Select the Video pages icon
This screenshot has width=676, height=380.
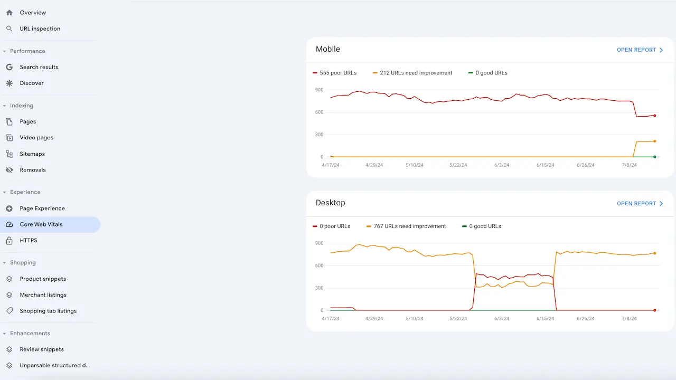(x=10, y=137)
